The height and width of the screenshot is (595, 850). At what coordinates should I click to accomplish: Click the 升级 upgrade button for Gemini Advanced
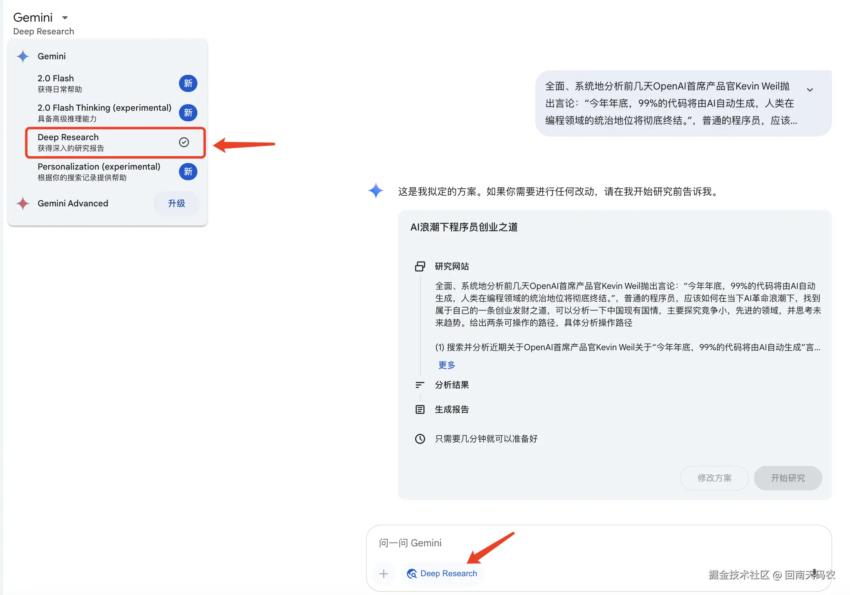[176, 204]
